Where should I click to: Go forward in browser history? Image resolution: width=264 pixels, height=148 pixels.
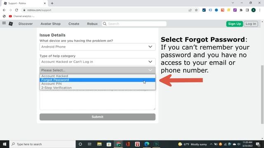10,10
